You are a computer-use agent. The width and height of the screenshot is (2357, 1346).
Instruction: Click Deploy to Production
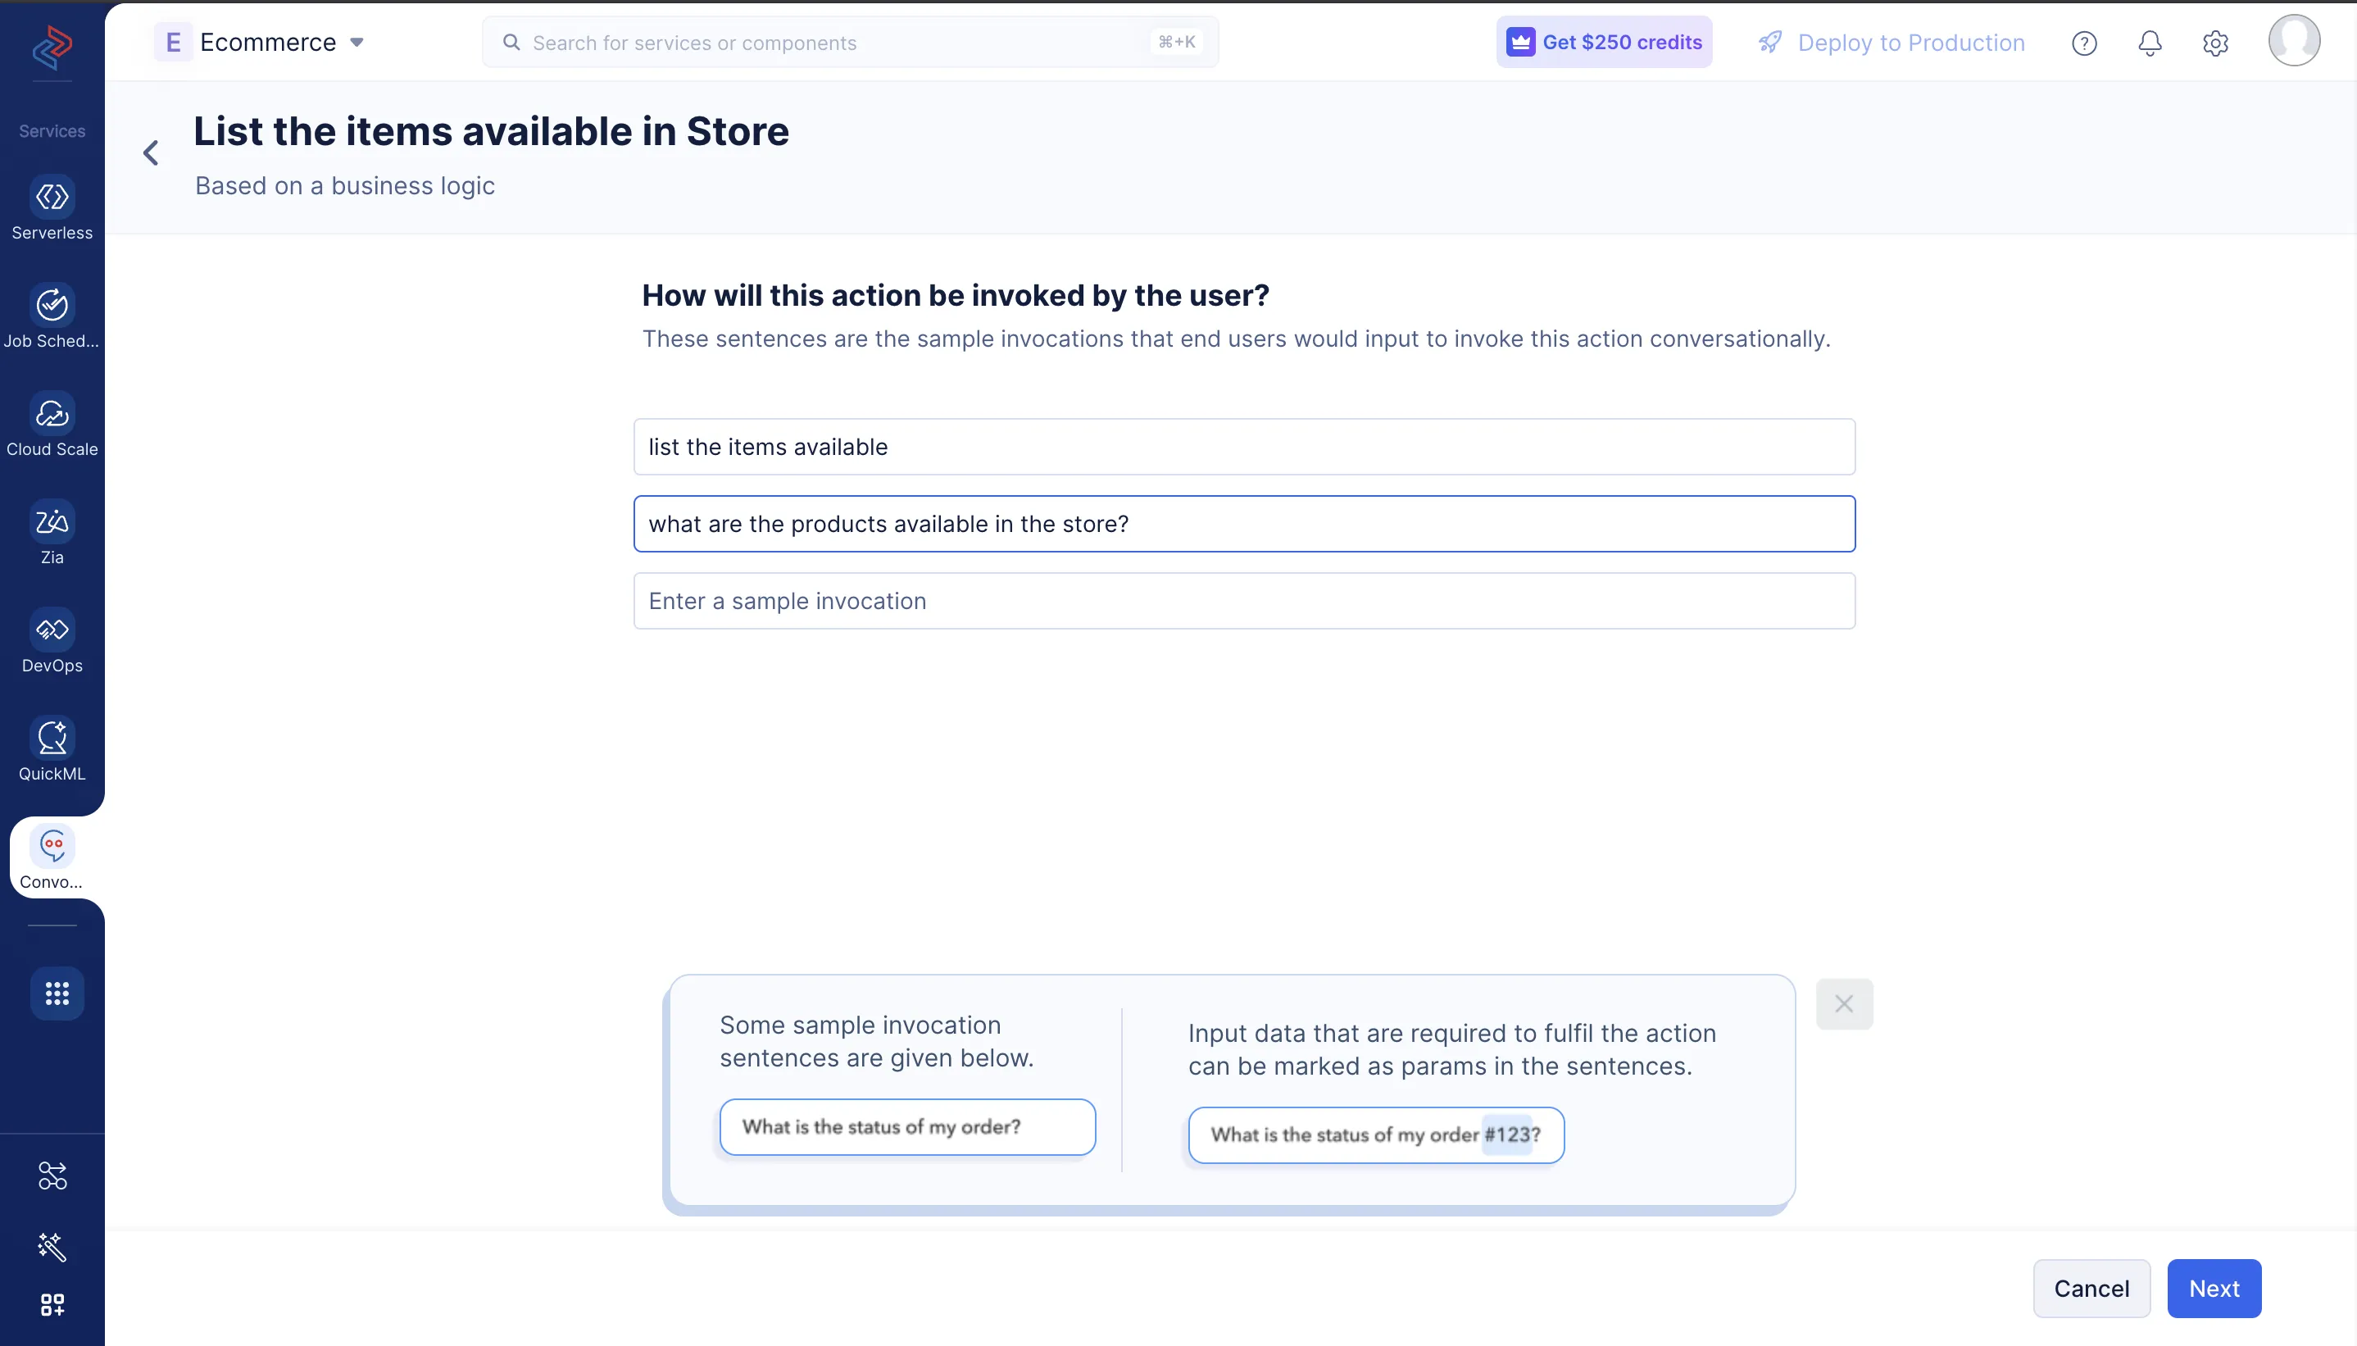pos(1891,43)
